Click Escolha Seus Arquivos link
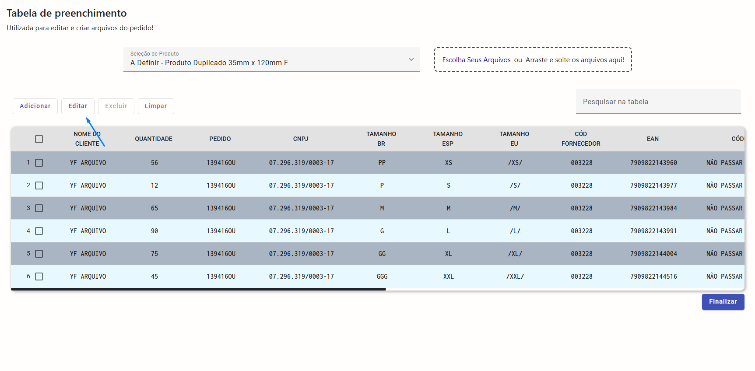 click(476, 60)
